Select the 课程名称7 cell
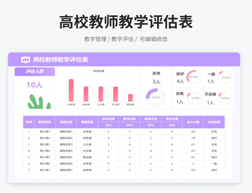Image resolution: width=252 pixels, height=193 pixels. pos(66,170)
